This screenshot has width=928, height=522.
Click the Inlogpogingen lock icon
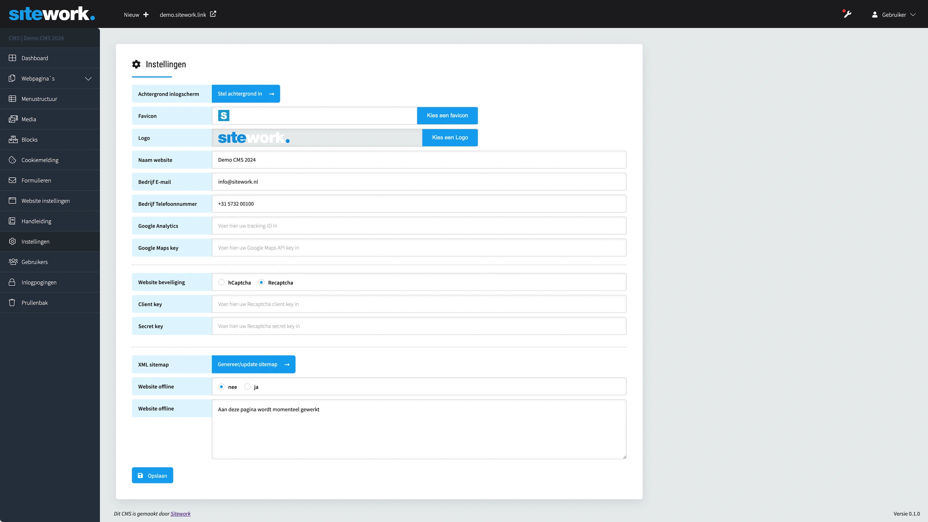[12, 282]
